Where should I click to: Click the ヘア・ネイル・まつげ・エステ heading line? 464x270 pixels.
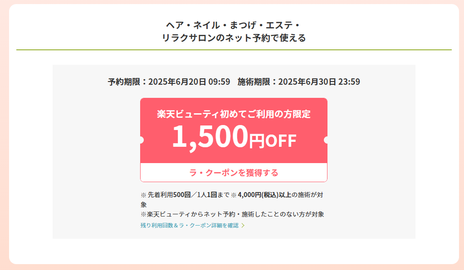[234, 25]
